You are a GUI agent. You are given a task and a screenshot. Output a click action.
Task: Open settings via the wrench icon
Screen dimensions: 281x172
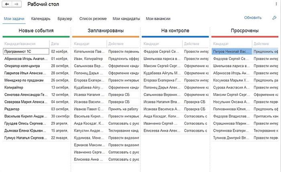click(274, 18)
